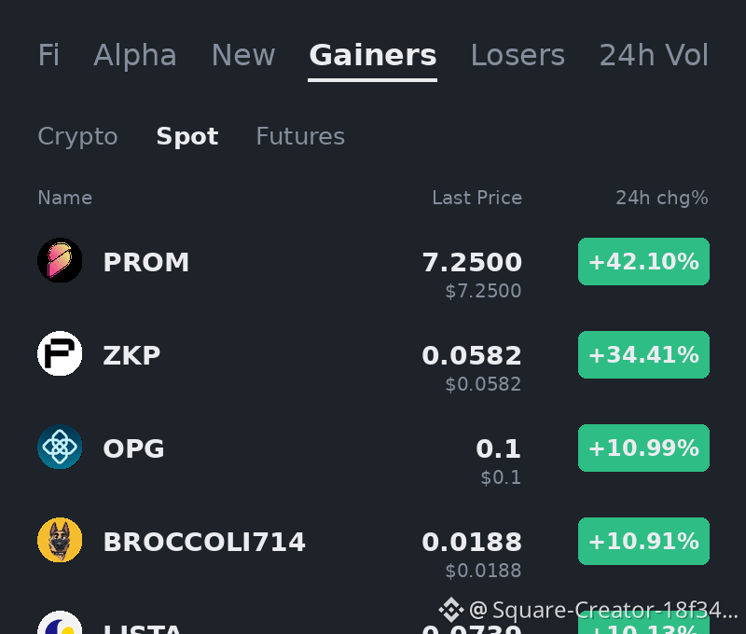Sort by the Last Price column
This screenshot has width=746, height=634.
pyautogui.click(x=477, y=198)
